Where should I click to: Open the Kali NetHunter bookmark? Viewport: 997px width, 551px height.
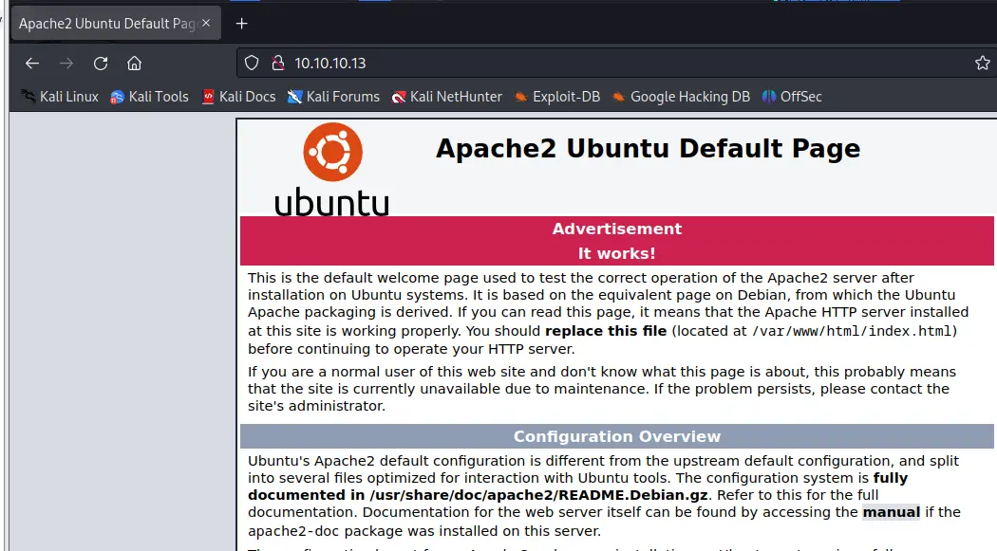[446, 97]
